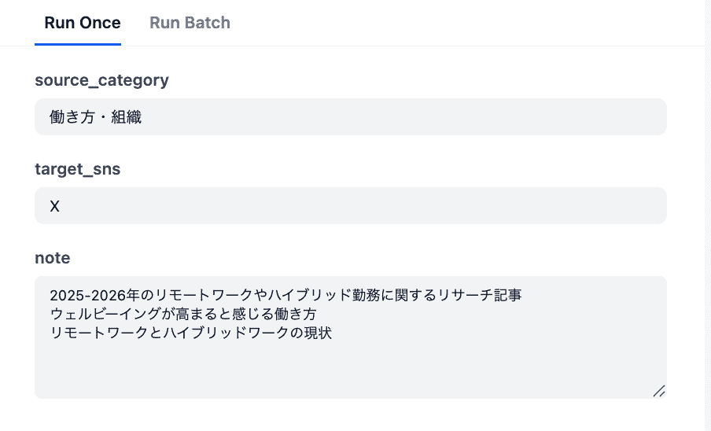Place cursor on 働き方・組織 text
711x431 pixels.
tap(95, 118)
